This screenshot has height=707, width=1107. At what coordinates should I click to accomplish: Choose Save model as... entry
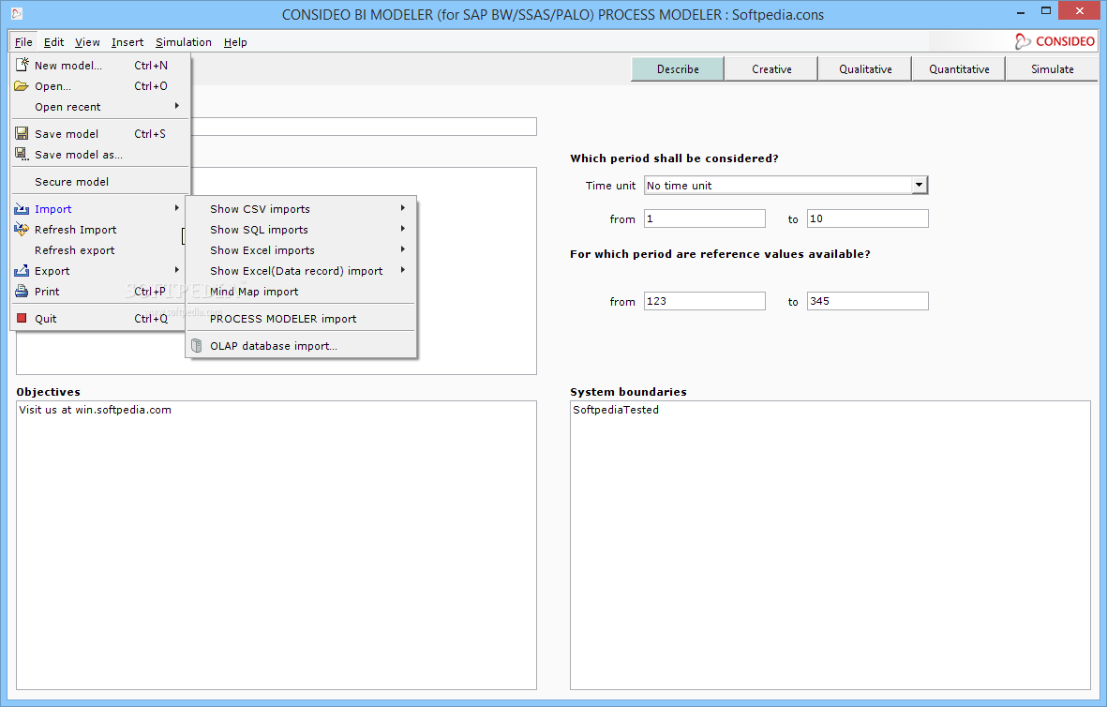[101, 154]
